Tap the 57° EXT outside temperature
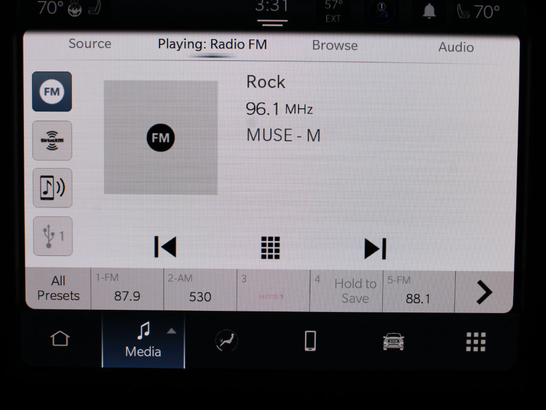 point(333,11)
